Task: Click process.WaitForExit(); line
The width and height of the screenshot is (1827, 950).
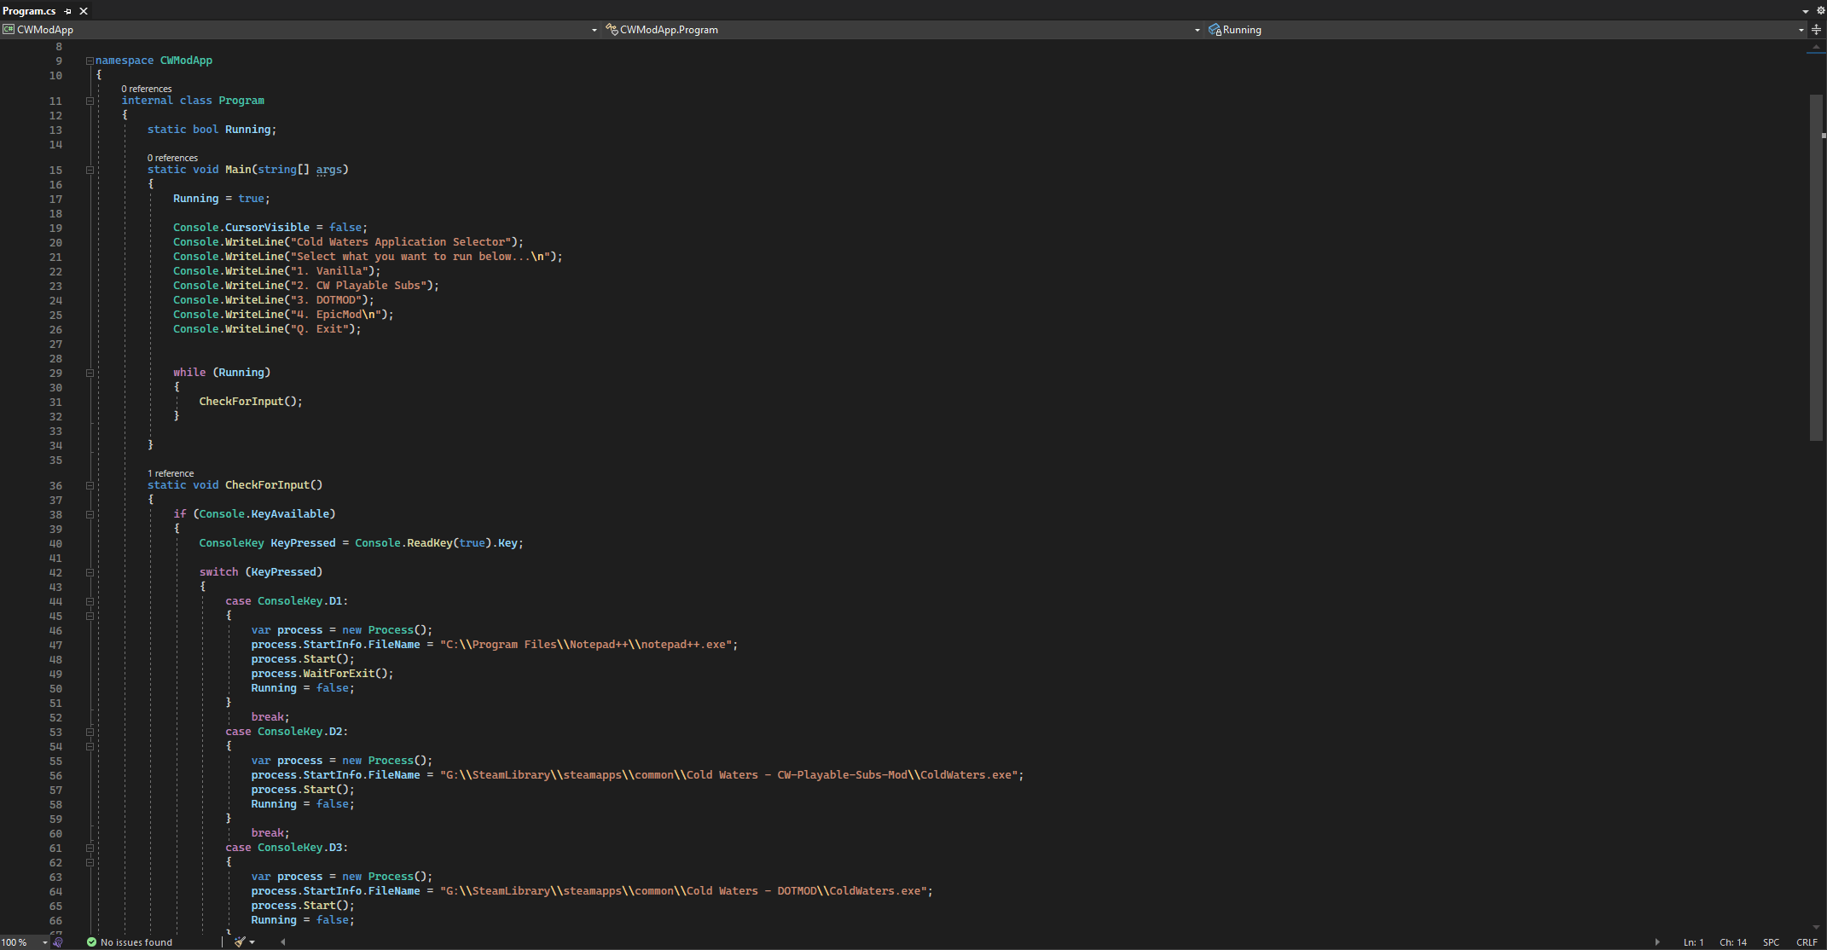Action: [322, 674]
